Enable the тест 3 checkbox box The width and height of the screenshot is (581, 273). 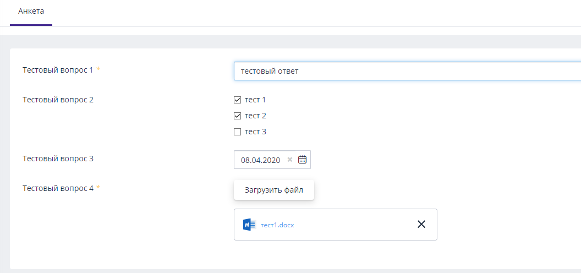(x=238, y=132)
